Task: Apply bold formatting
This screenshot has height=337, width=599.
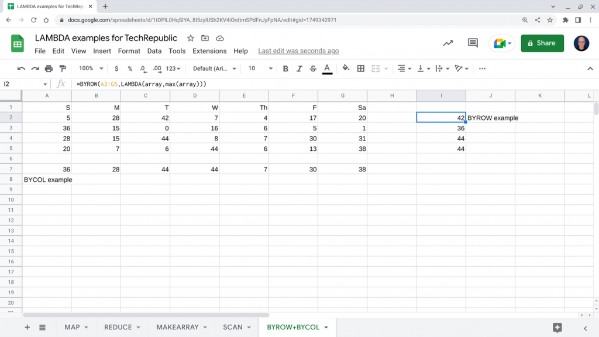Action: pyautogui.click(x=285, y=68)
